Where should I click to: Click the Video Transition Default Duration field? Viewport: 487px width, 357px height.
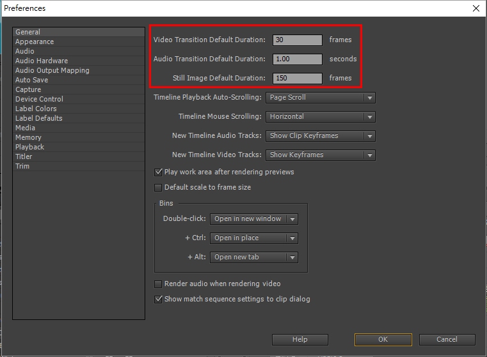[297, 40]
